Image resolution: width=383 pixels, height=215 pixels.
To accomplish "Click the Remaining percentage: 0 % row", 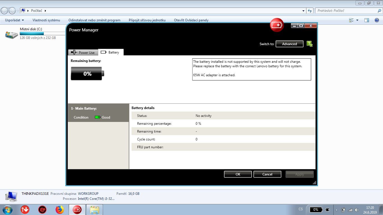I will [x=223, y=123].
